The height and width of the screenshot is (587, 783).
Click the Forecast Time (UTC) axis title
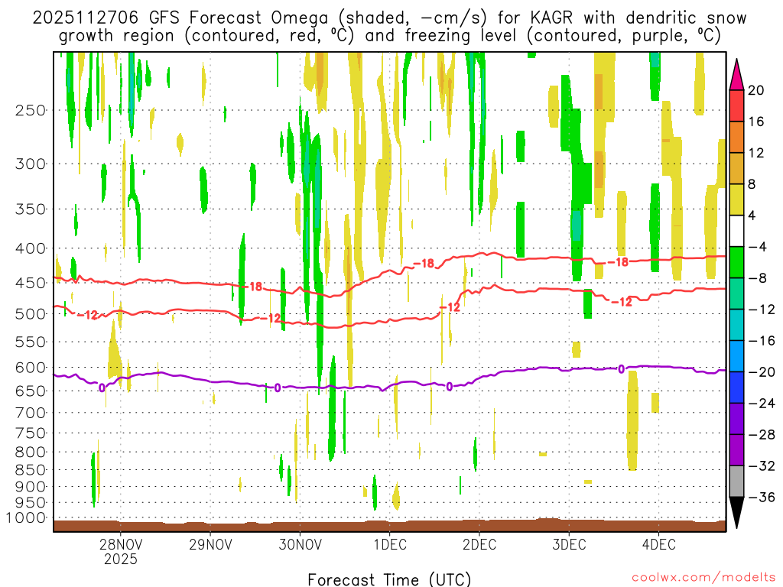click(x=389, y=579)
